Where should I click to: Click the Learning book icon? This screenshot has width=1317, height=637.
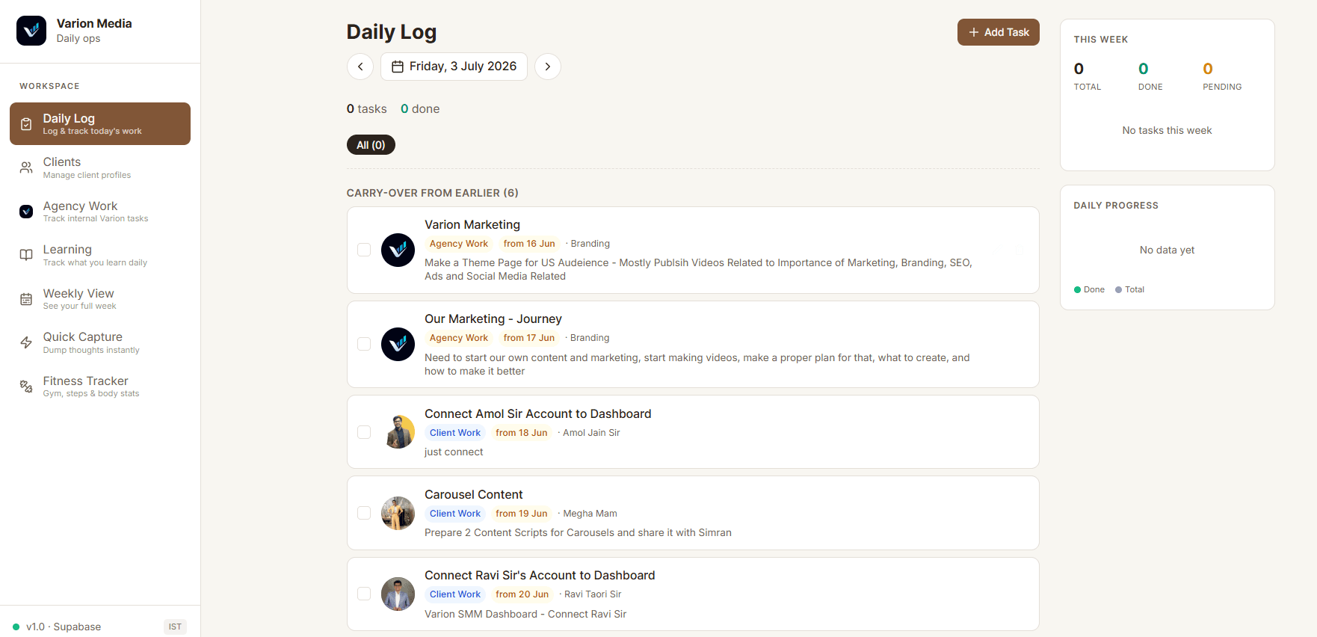point(26,255)
